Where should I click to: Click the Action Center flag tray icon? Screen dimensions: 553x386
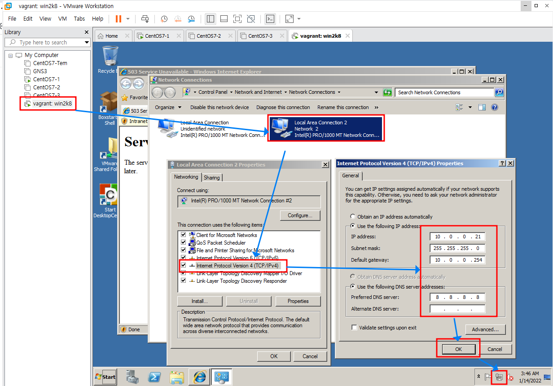[488, 377]
